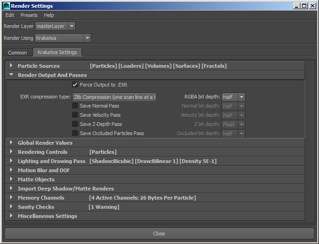Maximize the Render Settings window
This screenshot has width=319, height=244.
point(304,6)
